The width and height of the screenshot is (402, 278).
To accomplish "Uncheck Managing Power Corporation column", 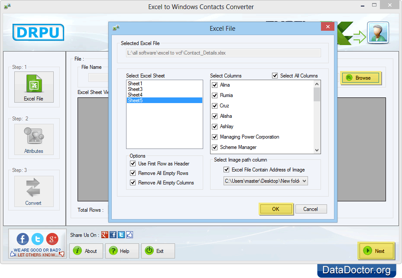I will [215, 137].
